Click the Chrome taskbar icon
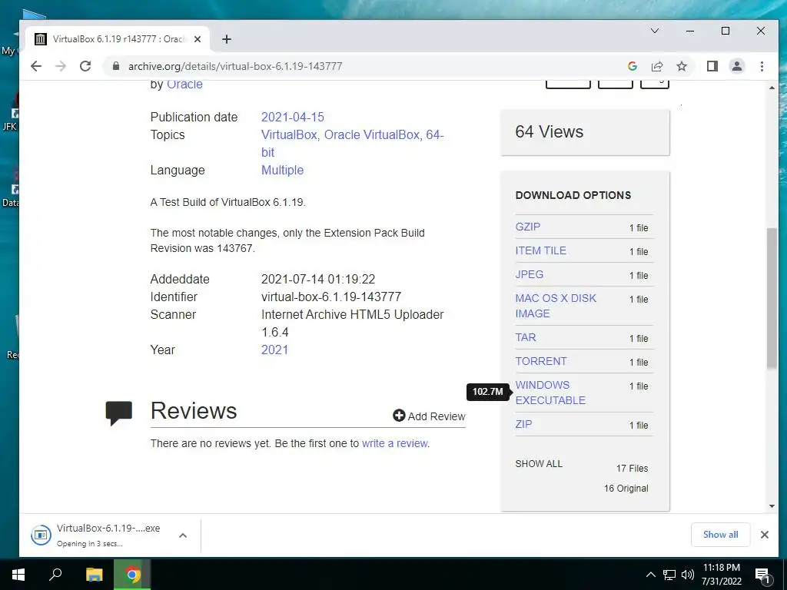The height and width of the screenshot is (590, 787). (132, 575)
